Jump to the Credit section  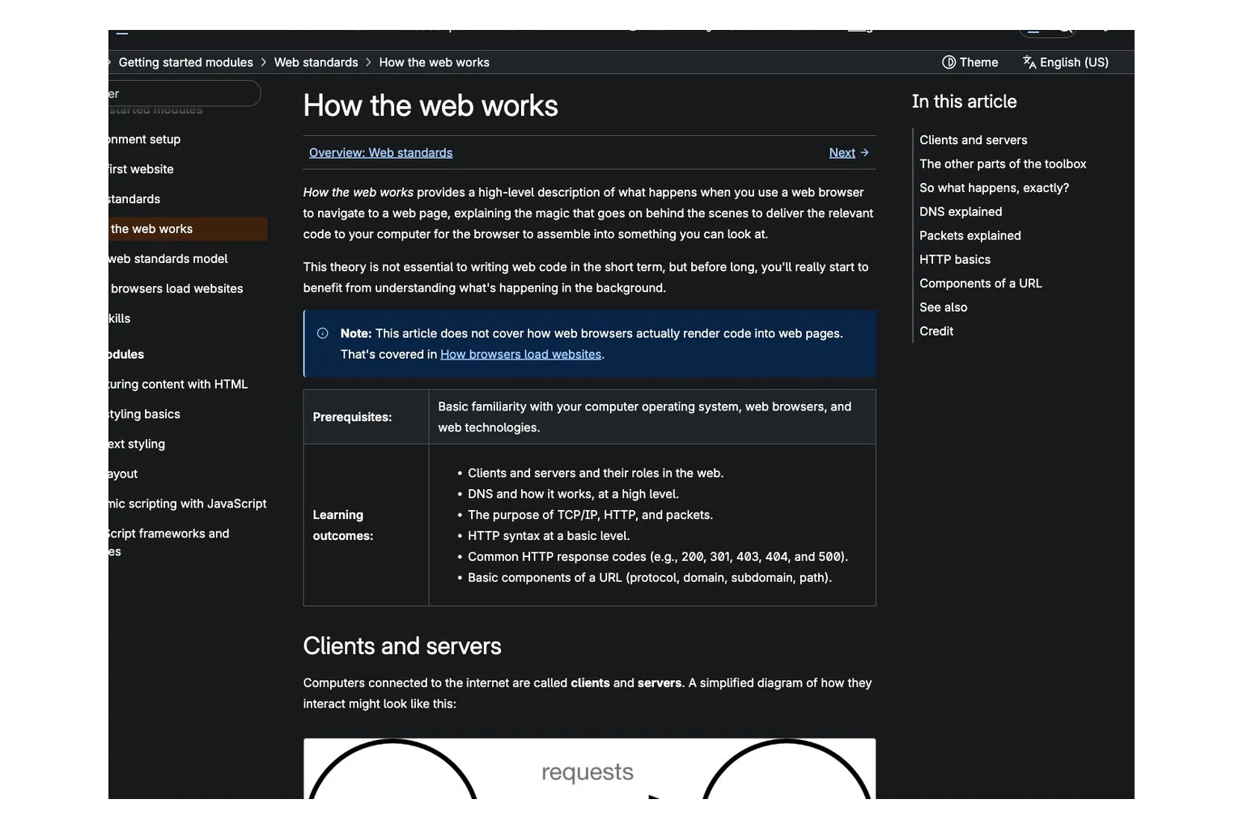[x=936, y=331]
